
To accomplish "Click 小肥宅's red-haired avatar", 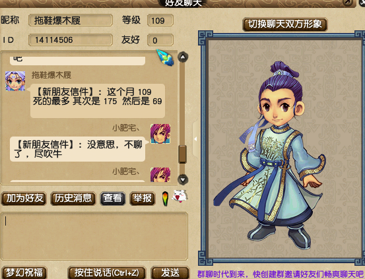I will pos(160,134).
